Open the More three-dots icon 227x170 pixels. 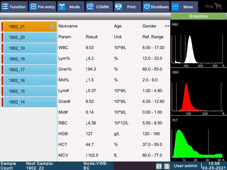click(175, 7)
